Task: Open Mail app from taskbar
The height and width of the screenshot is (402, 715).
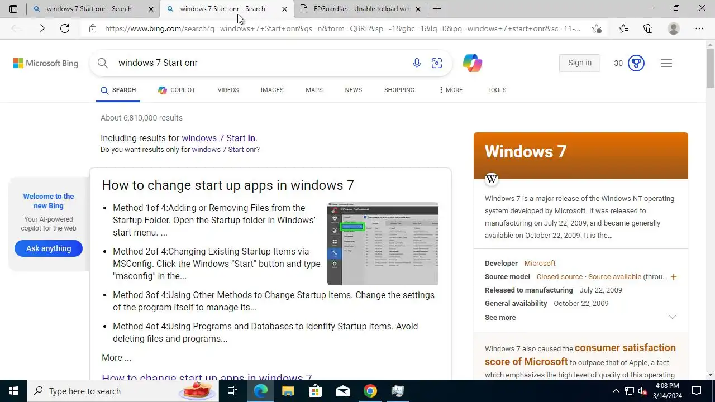Action: (x=343, y=391)
